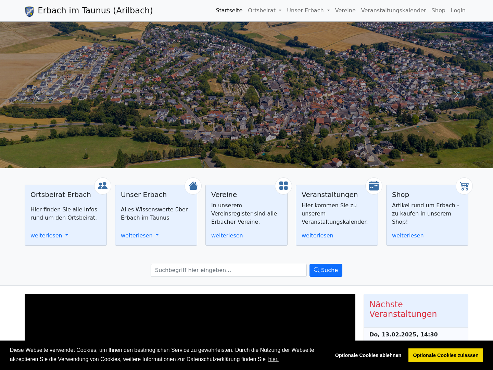Screen dimensions: 493x370
Task: Click the black video area
Action: pos(190,317)
